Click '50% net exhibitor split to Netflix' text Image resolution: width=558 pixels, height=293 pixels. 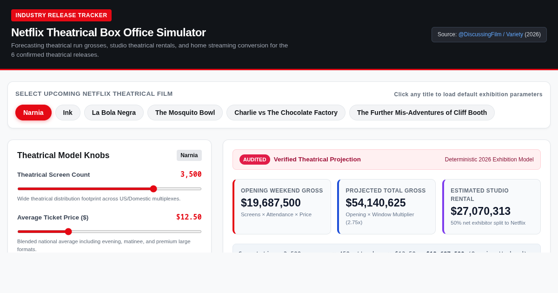pyautogui.click(x=488, y=223)
